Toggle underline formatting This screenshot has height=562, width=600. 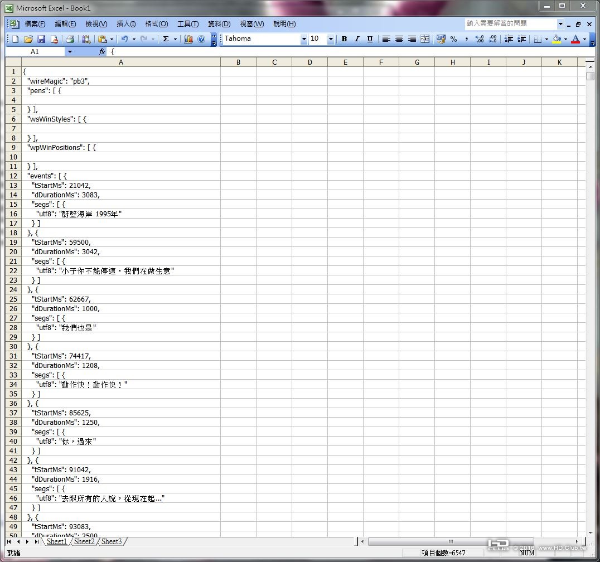[x=370, y=39]
